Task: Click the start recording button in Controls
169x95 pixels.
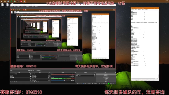Action: 106,76
